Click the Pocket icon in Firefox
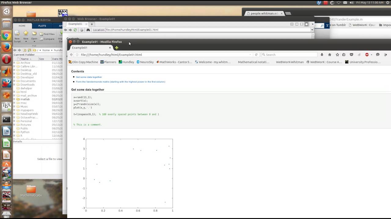 (351, 55)
